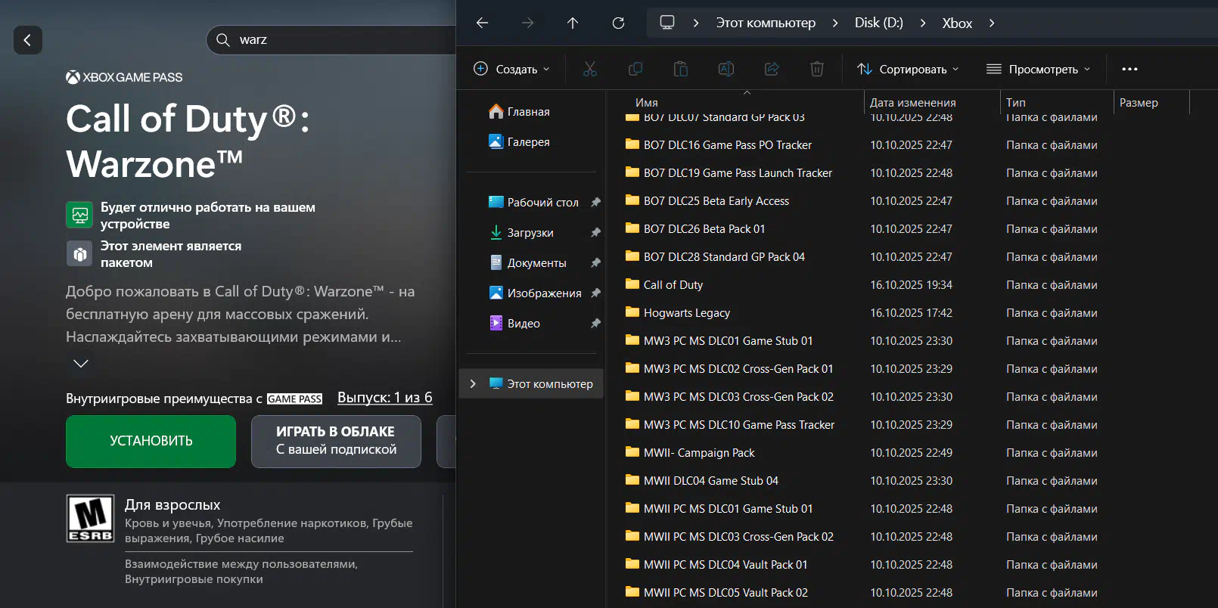Go up one folder level

pos(573,23)
